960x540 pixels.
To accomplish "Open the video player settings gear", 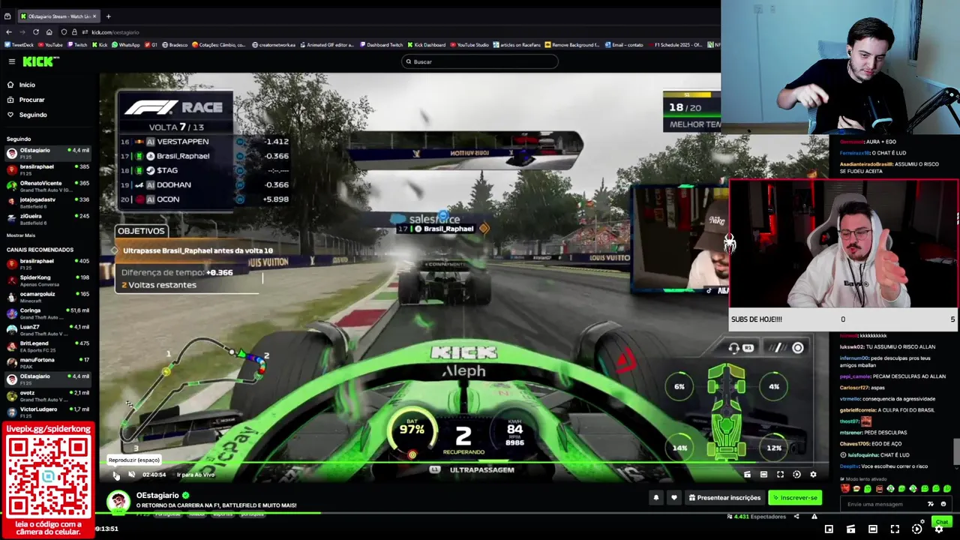I will (x=813, y=474).
